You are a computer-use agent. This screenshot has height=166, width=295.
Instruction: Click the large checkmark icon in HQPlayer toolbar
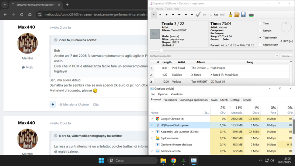pyautogui.click(x=198, y=15)
